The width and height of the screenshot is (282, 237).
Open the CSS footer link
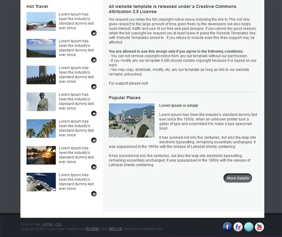click(x=58, y=224)
